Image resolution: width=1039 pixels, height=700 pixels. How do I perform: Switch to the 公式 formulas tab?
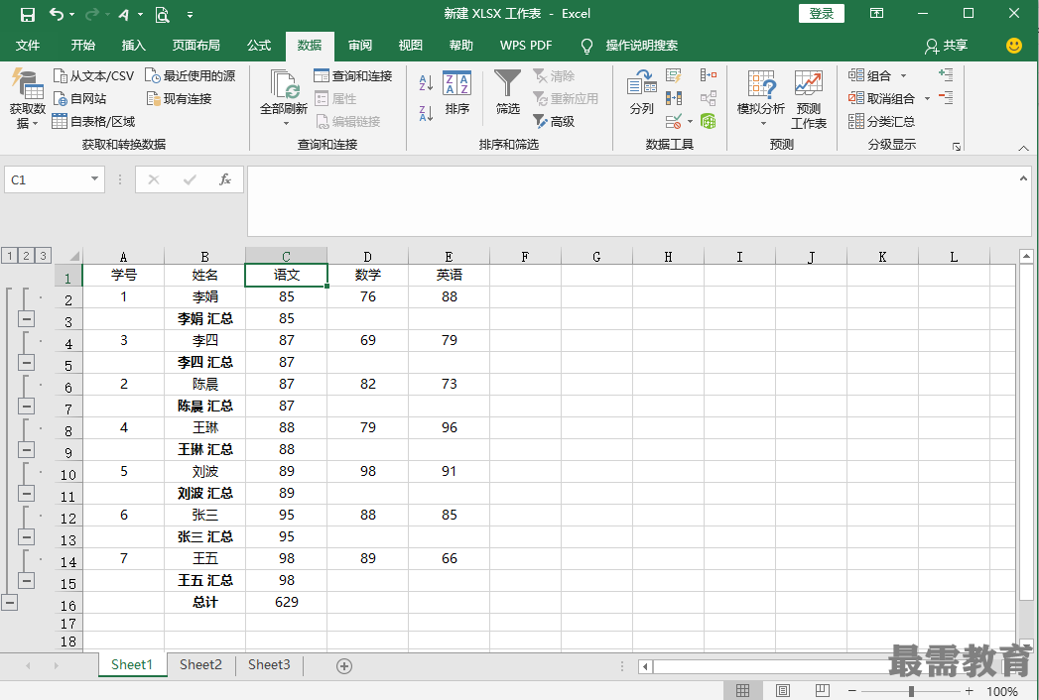point(259,45)
